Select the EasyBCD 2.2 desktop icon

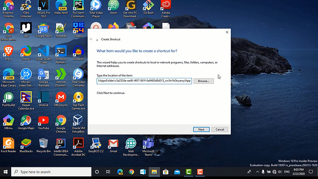point(96,145)
